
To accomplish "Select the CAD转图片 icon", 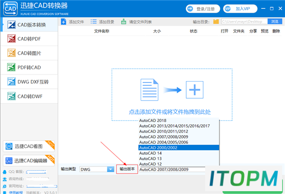I will [11, 53].
